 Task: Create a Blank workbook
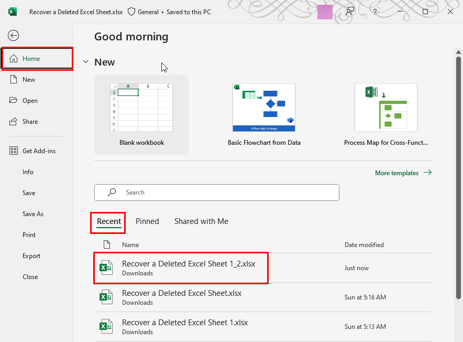pos(141,115)
